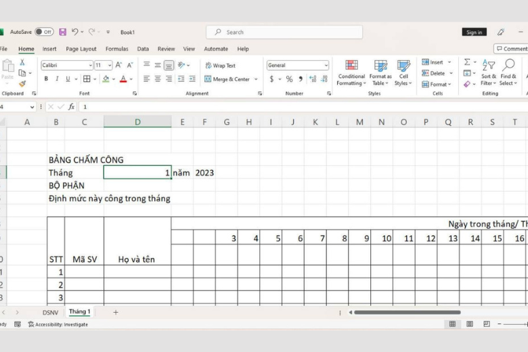This screenshot has width=528, height=352.
Task: Apply Align Left to text
Action: pyautogui.click(x=146, y=79)
